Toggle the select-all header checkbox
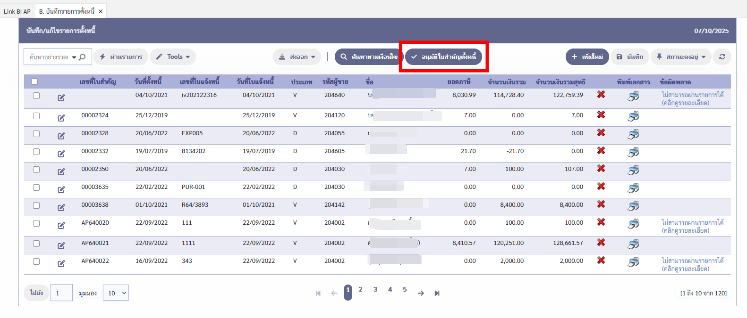Viewport: 747px width, 318px height. click(x=34, y=82)
